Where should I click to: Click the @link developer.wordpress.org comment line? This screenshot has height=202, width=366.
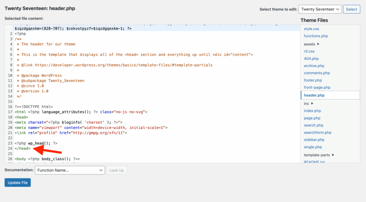point(114,65)
